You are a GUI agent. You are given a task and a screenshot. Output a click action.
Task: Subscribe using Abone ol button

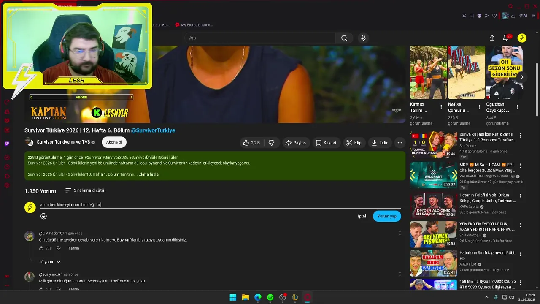[x=114, y=142]
